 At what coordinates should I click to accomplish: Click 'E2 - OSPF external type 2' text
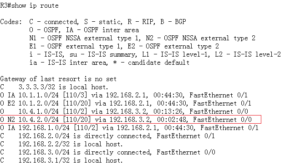(x=173, y=46)
